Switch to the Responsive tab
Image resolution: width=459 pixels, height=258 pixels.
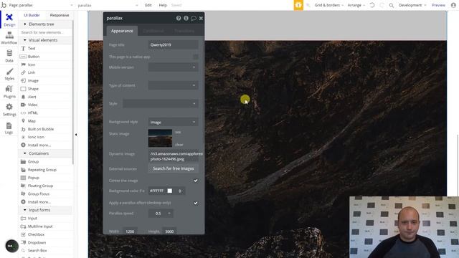click(x=60, y=15)
